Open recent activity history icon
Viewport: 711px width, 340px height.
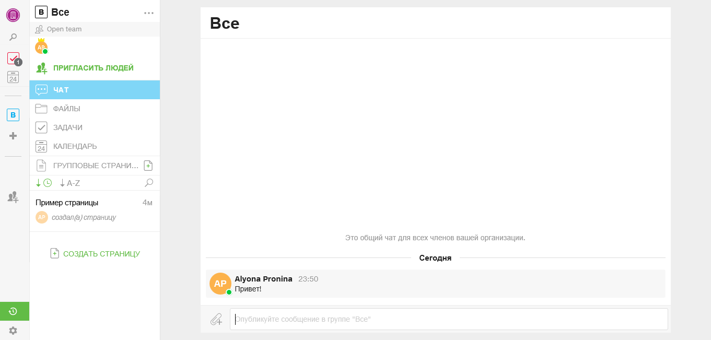[x=14, y=311]
